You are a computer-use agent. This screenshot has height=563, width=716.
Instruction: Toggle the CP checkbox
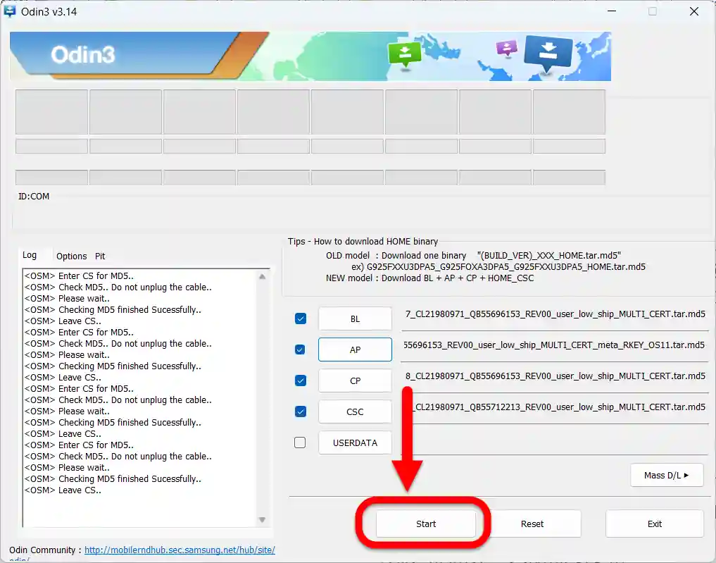click(301, 381)
